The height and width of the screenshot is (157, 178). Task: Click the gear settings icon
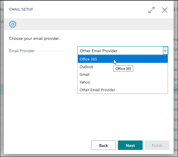(x=13, y=24)
